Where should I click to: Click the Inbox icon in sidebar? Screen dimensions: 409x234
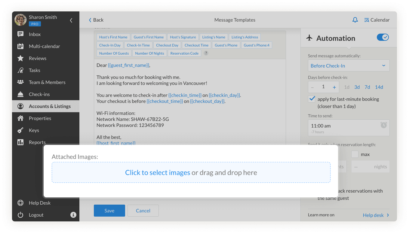(x=20, y=34)
